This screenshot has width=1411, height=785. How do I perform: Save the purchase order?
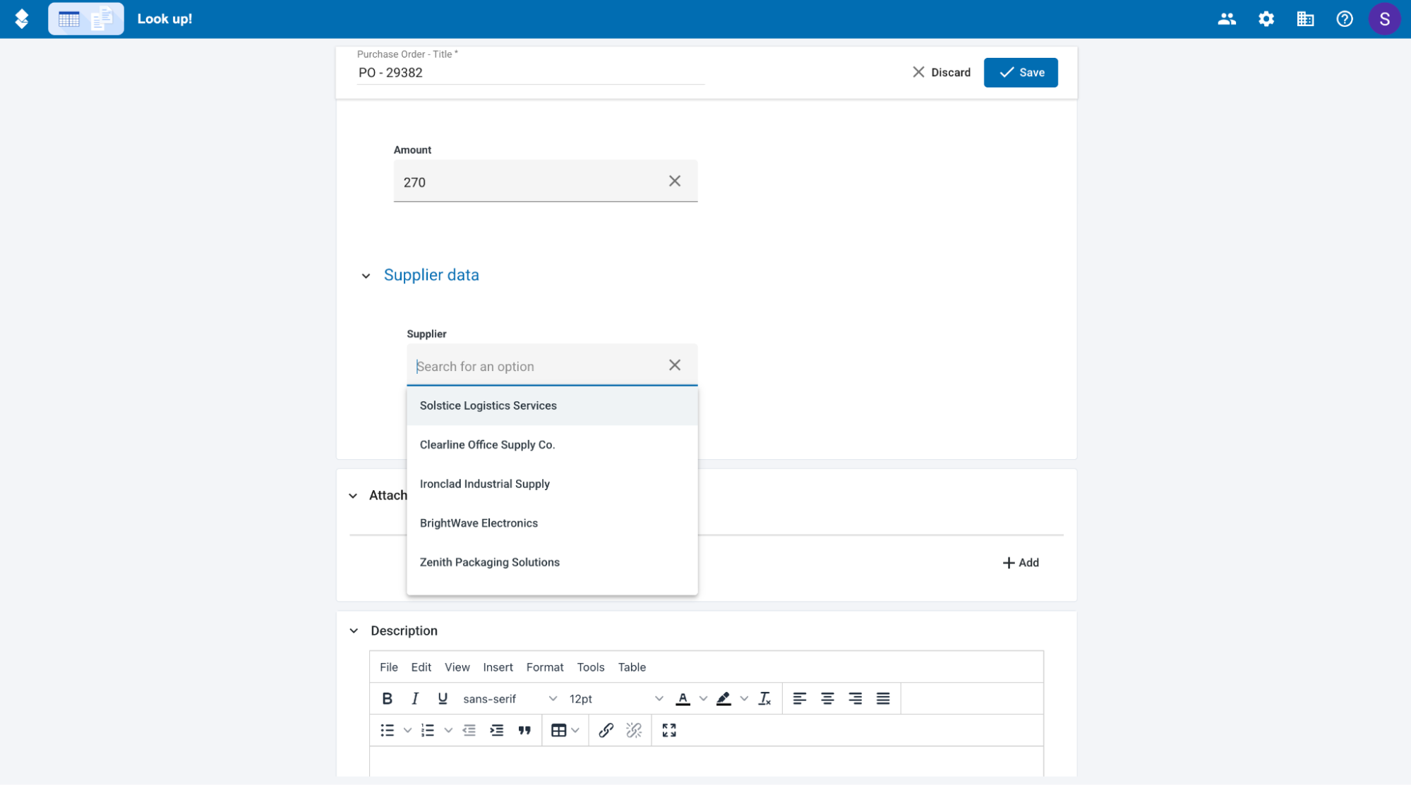tap(1021, 73)
